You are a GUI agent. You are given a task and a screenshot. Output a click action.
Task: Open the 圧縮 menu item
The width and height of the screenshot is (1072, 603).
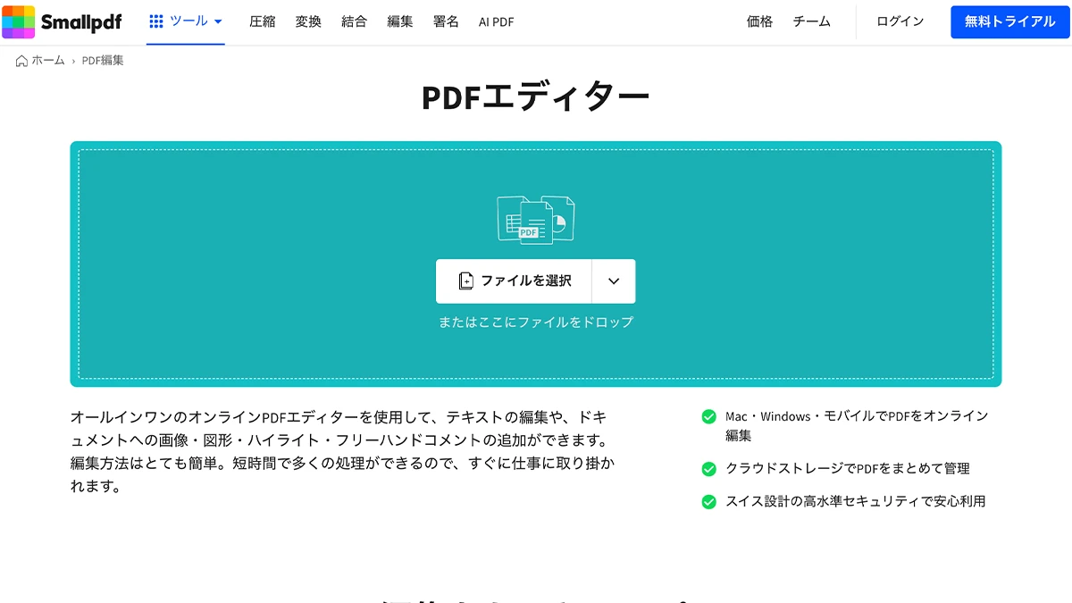[262, 21]
